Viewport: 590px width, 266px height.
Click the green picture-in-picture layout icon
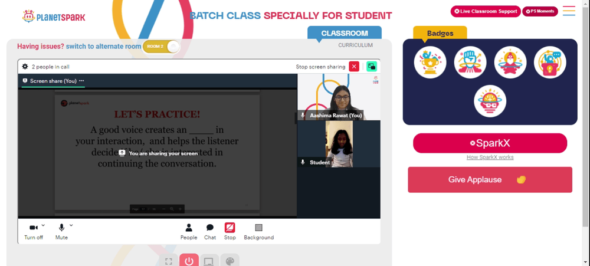(x=372, y=67)
